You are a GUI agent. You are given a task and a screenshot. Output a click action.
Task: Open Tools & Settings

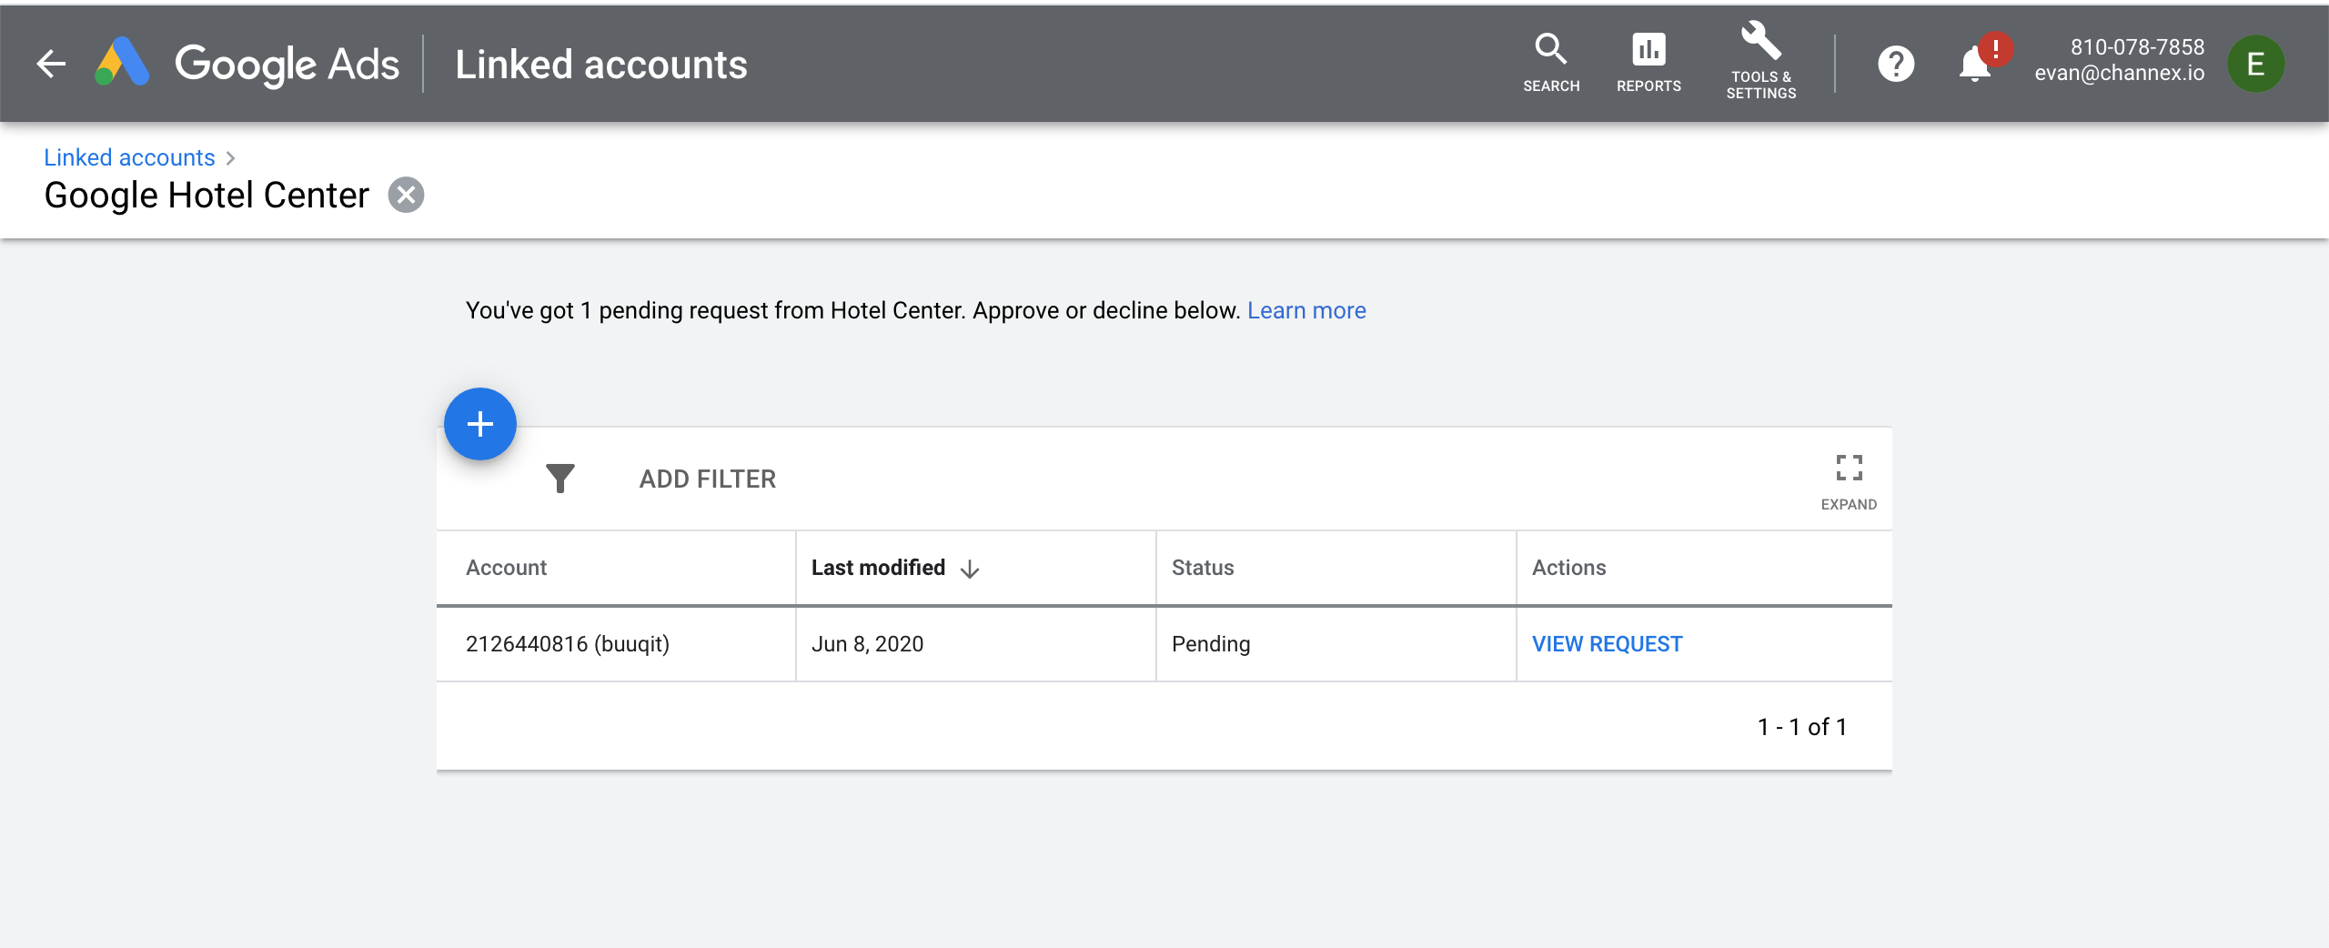point(1761,61)
